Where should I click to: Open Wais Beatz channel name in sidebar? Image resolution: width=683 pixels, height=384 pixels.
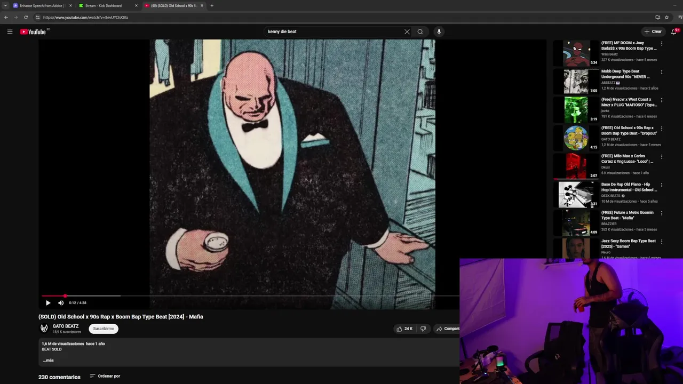point(609,54)
